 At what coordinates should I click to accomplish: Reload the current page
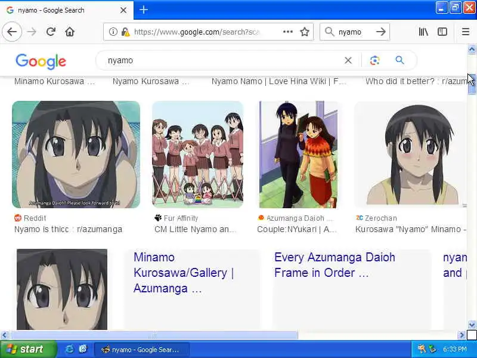pos(51,32)
